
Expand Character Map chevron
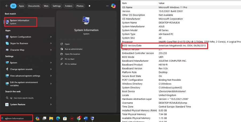51,50
